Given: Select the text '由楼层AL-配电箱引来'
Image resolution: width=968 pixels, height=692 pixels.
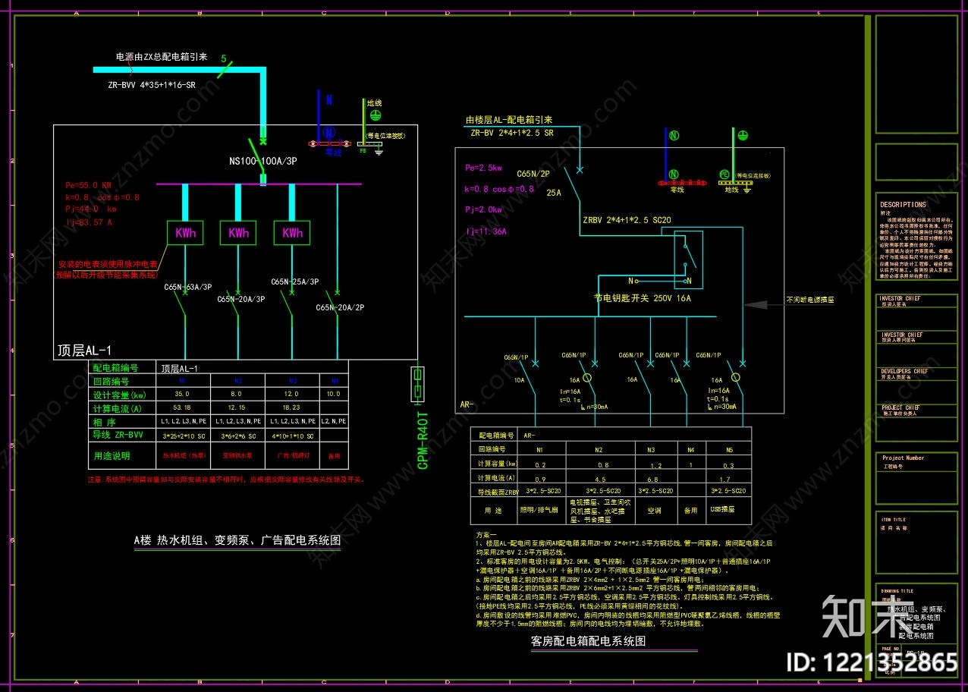Looking at the screenshot, I should tap(509, 120).
